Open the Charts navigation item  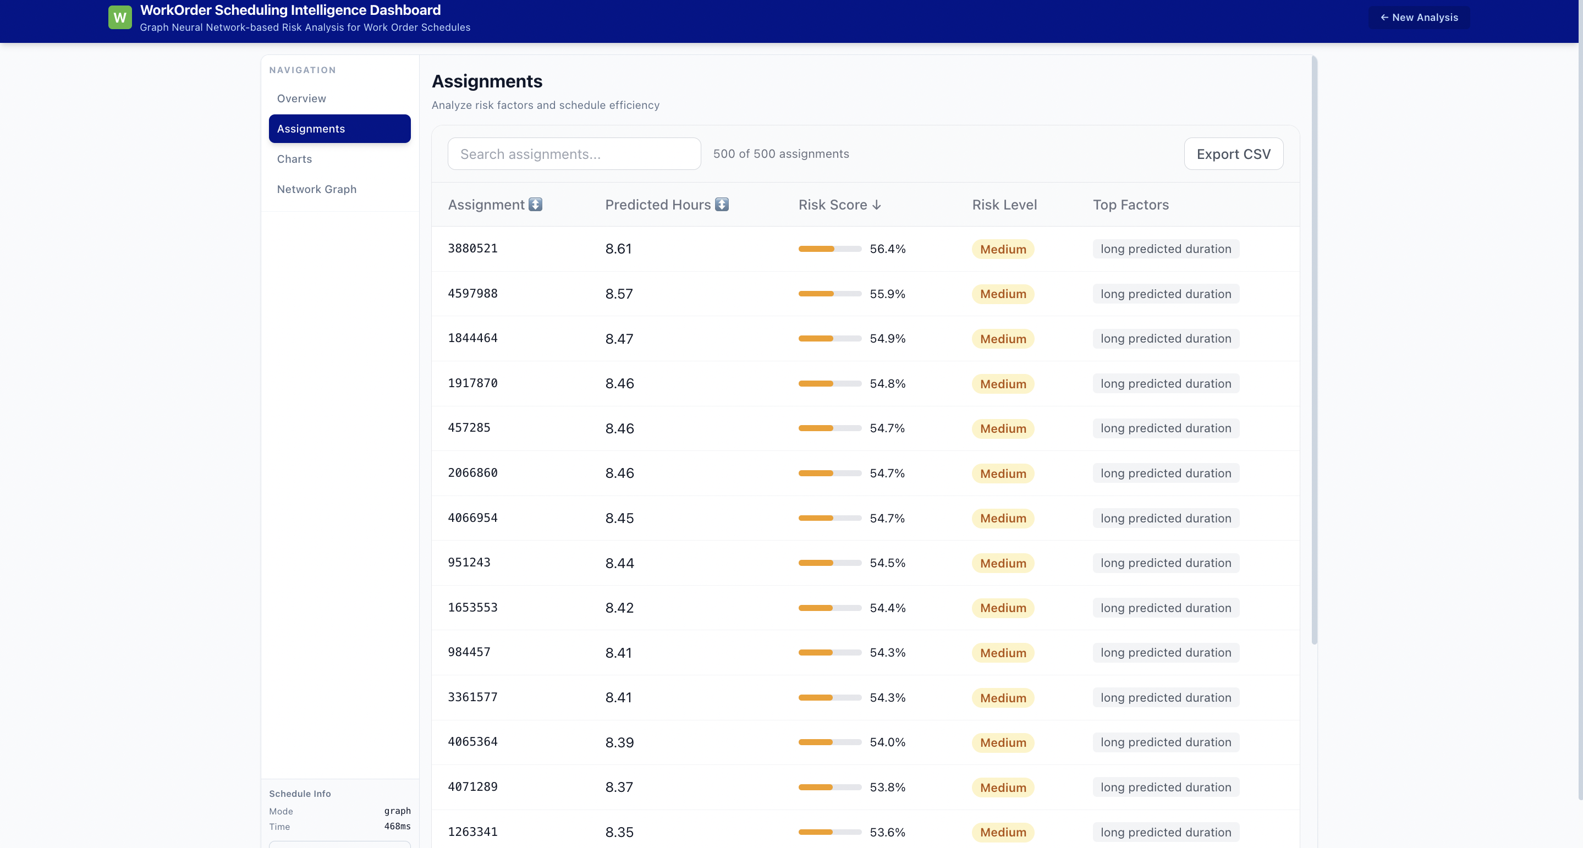click(294, 159)
